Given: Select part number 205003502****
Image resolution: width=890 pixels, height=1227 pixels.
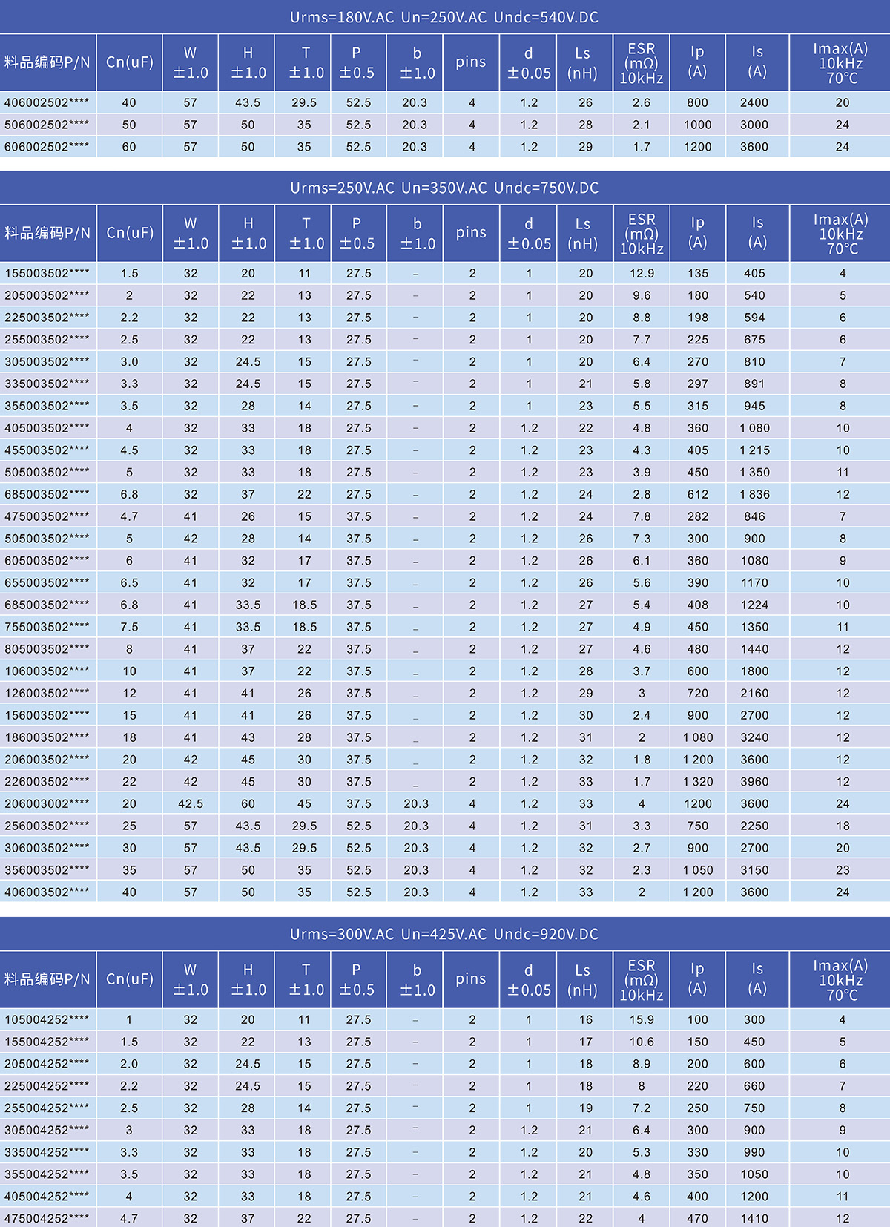Looking at the screenshot, I should 47,296.
